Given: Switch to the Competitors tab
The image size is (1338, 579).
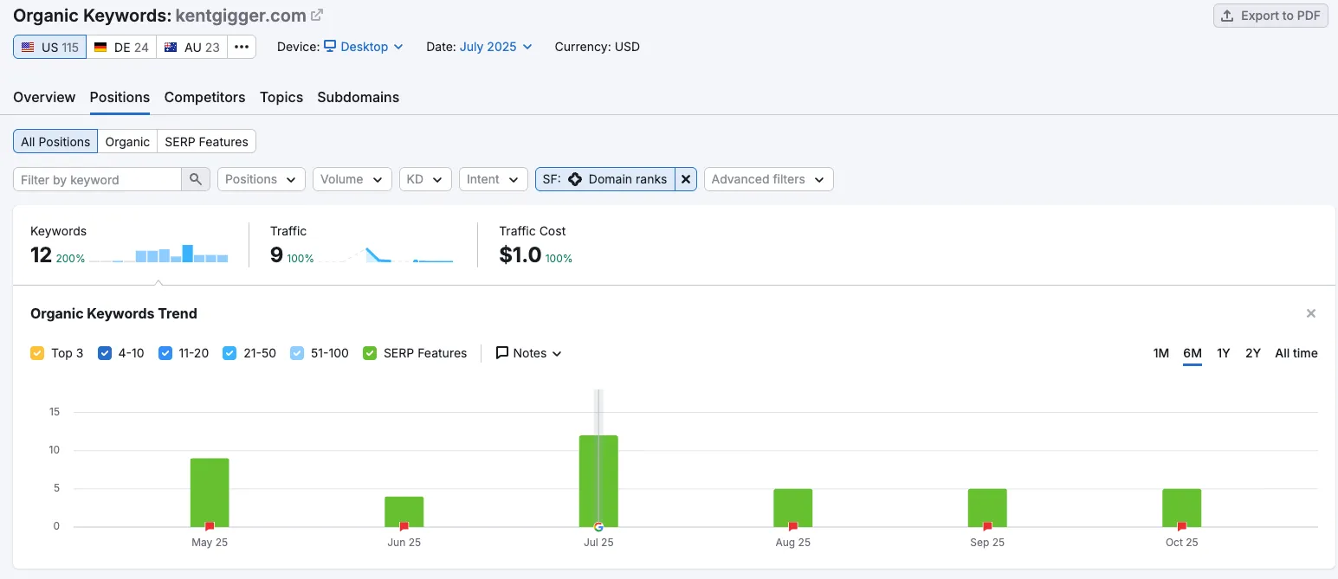Looking at the screenshot, I should coord(204,97).
